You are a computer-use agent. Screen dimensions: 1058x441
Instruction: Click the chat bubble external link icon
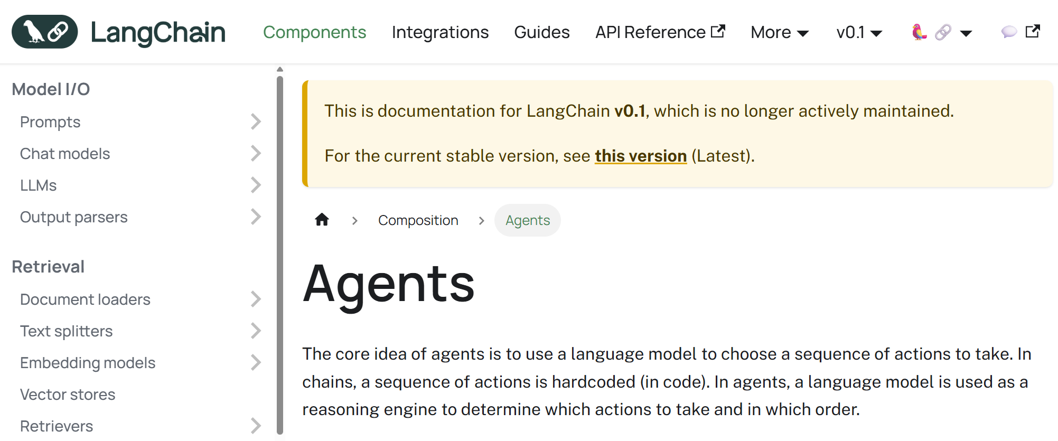1020,32
